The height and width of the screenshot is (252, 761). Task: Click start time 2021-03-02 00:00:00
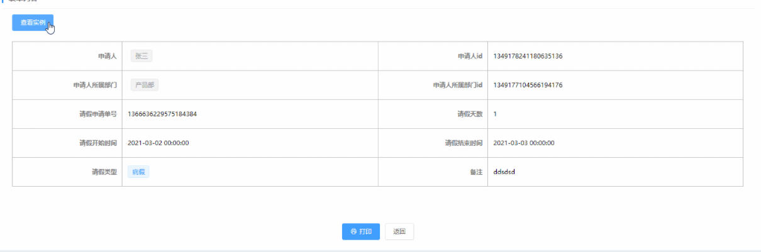(x=158, y=143)
